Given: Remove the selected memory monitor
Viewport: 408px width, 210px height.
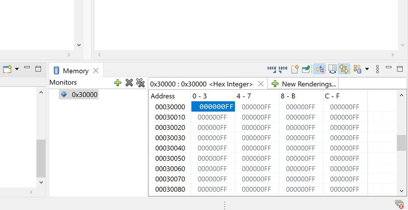Looking at the screenshot, I should coord(129,83).
